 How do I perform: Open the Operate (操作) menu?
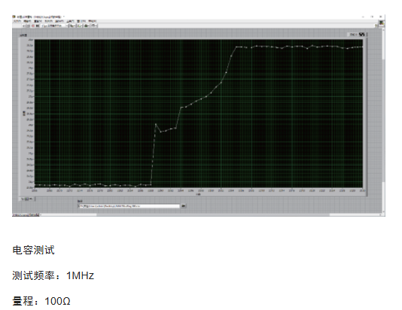coord(59,21)
